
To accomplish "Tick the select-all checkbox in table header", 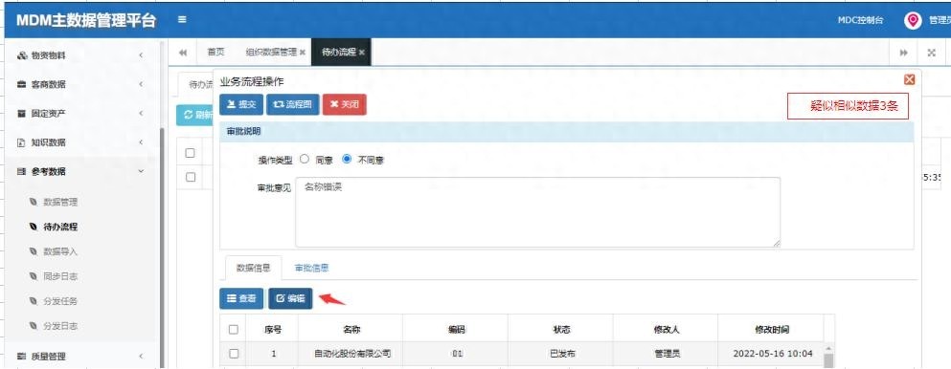I will (x=234, y=330).
